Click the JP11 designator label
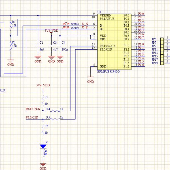The height and width of the screenshot is (170, 170). (x=155, y=49)
